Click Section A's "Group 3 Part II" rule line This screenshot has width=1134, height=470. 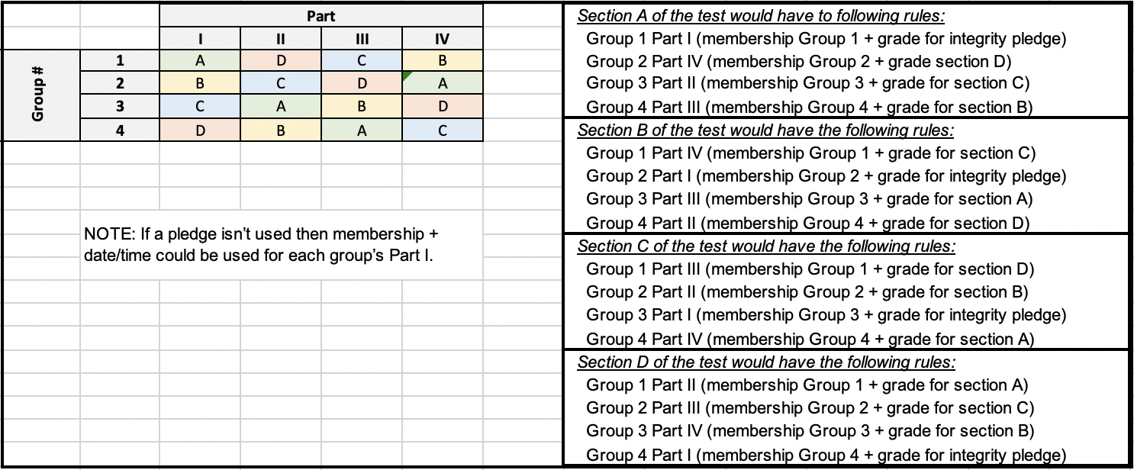tap(807, 83)
